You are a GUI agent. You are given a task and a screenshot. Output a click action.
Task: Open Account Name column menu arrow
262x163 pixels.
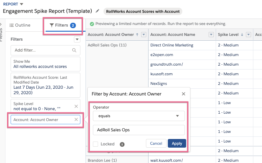pyautogui.click(x=211, y=35)
